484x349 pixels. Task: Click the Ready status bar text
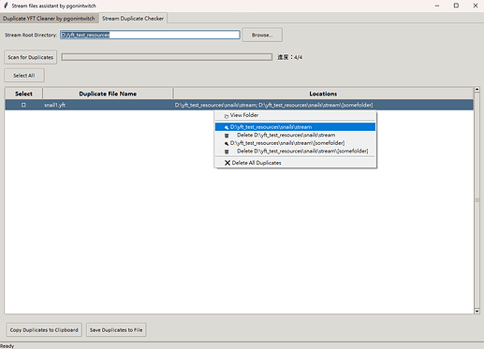pos(7,346)
